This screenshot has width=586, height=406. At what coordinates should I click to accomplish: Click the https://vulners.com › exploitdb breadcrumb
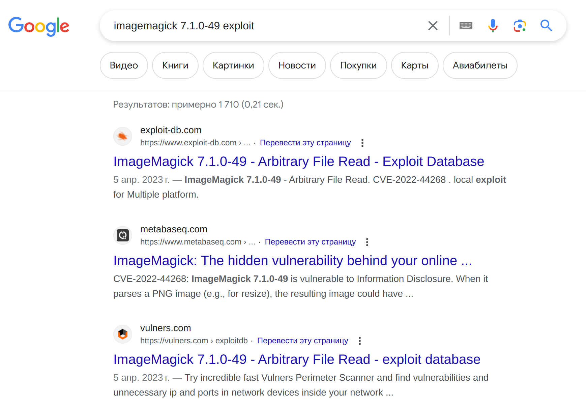(x=194, y=341)
